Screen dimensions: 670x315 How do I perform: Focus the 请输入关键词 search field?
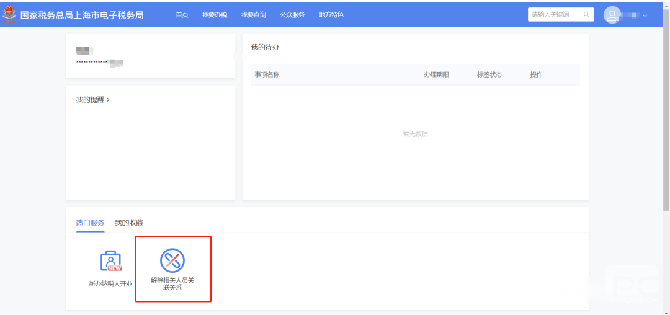point(555,15)
